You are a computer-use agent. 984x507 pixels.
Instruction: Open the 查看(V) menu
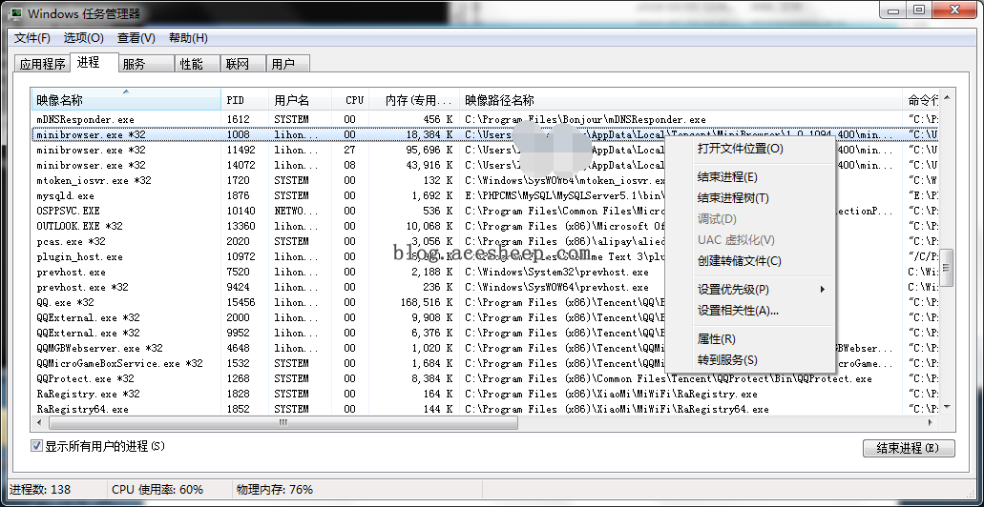(x=136, y=38)
